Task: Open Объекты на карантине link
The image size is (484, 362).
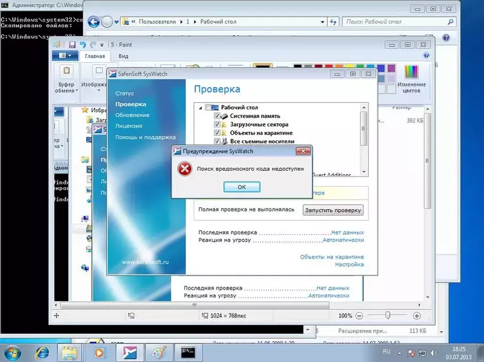Action: point(332,257)
